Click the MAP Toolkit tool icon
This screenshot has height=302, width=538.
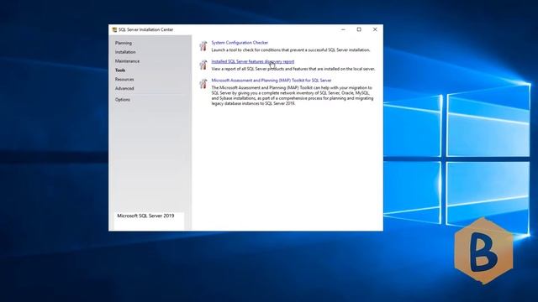point(203,84)
